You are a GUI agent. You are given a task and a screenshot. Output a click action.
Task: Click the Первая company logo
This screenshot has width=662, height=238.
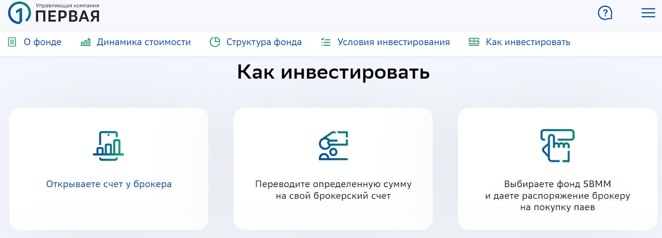click(x=54, y=13)
